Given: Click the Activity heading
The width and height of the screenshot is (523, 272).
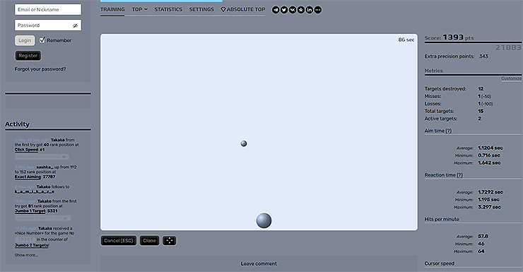Looking at the screenshot, I should pos(17,124).
